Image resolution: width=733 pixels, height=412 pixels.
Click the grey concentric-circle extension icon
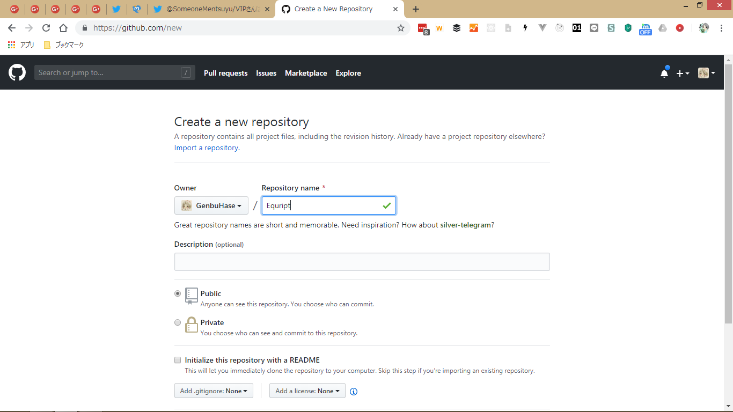tap(560, 28)
